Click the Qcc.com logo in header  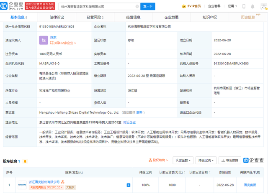tap(12, 6)
